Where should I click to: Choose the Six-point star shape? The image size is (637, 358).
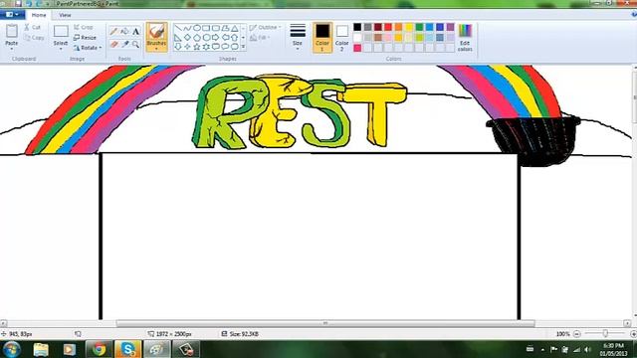point(206,47)
